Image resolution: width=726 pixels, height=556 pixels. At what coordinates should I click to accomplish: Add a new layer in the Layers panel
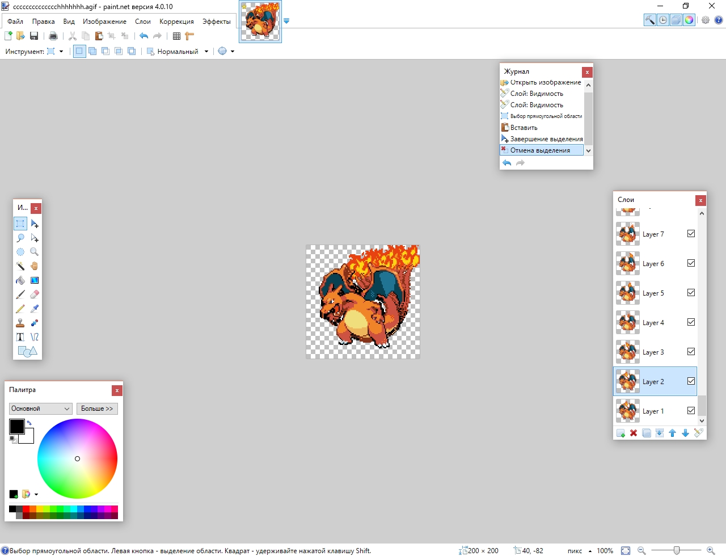621,433
